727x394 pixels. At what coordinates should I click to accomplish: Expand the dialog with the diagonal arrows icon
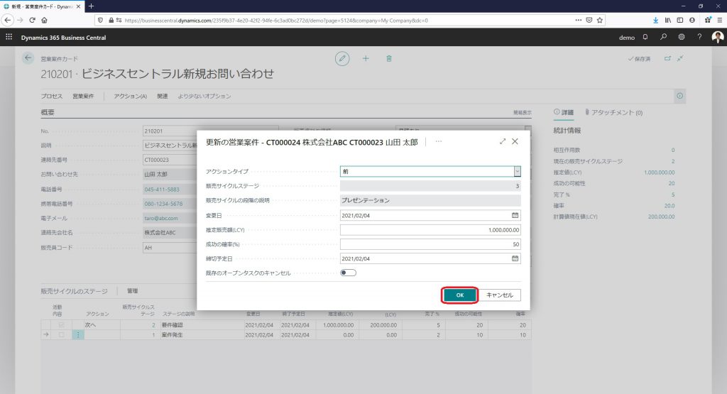pos(503,141)
